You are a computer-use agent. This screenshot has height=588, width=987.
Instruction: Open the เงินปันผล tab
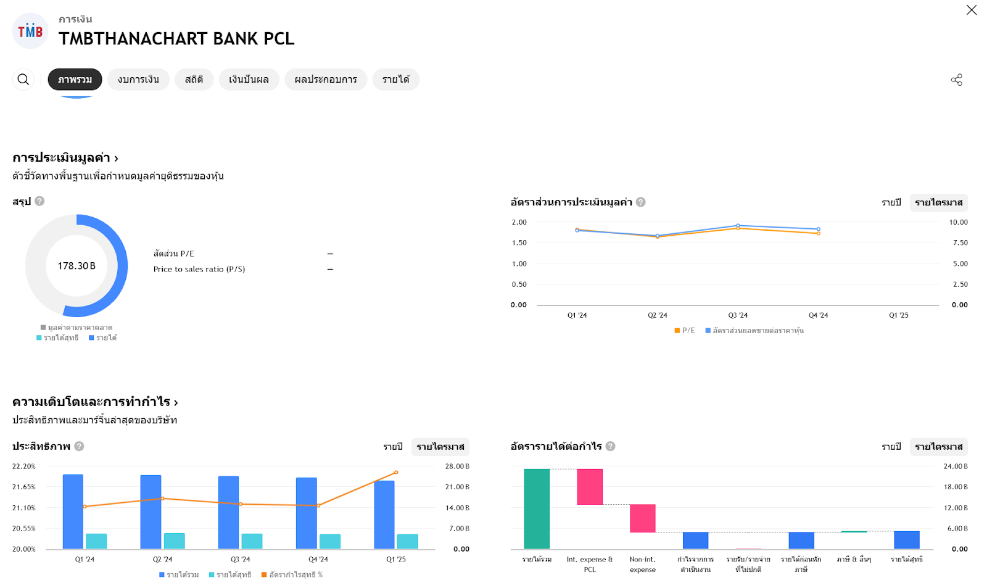249,80
